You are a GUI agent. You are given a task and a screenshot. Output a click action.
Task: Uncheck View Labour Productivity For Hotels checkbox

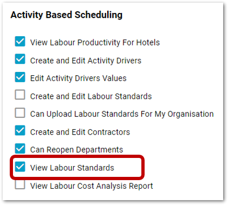(x=20, y=42)
